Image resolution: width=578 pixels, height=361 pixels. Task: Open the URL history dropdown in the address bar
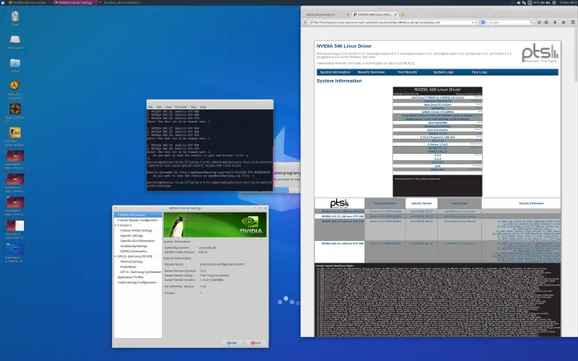[472, 22]
